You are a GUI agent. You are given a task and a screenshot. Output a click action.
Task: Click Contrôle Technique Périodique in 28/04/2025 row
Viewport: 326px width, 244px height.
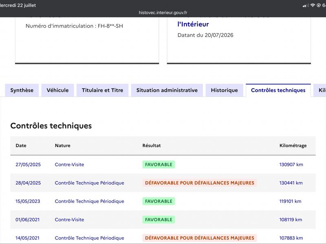[89, 183]
